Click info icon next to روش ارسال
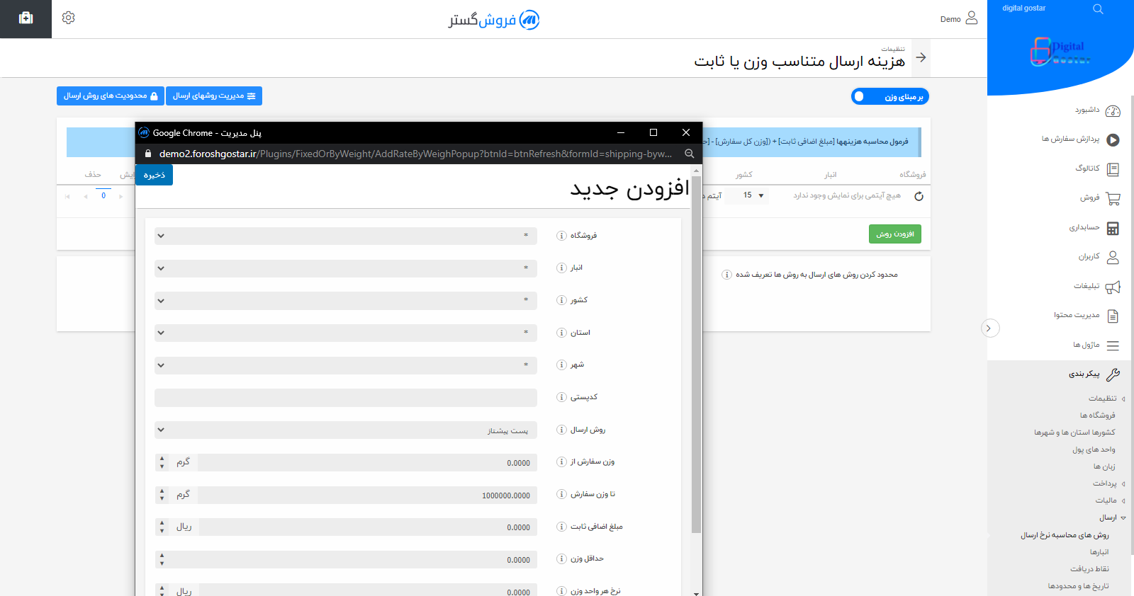1134x596 pixels. (561, 430)
